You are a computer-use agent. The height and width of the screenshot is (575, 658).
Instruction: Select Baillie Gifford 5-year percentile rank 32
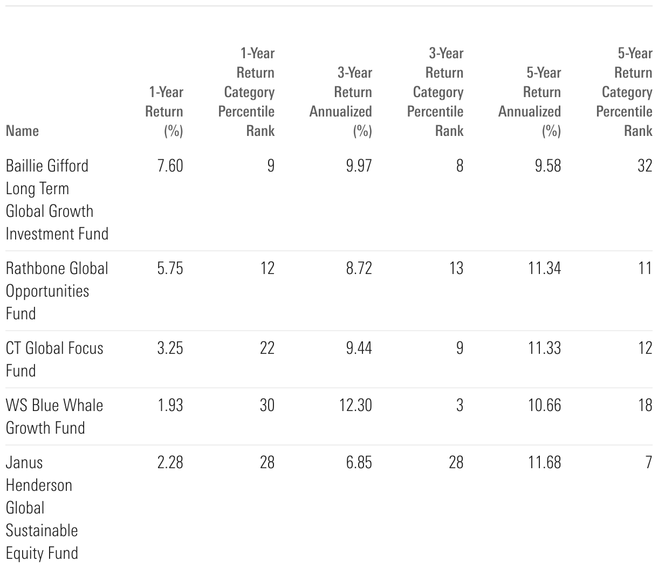click(x=645, y=166)
